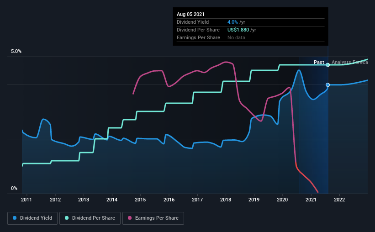Viewport: 375px width, 232px height.
Task: Click the 2022 label on the x-axis
Action: click(x=339, y=200)
